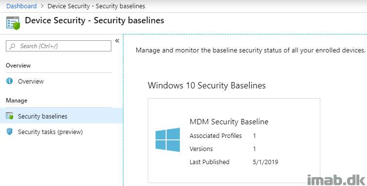Click the search magnifier icon

point(13,46)
